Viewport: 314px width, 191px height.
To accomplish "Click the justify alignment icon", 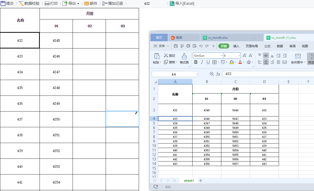I will point(278,62).
